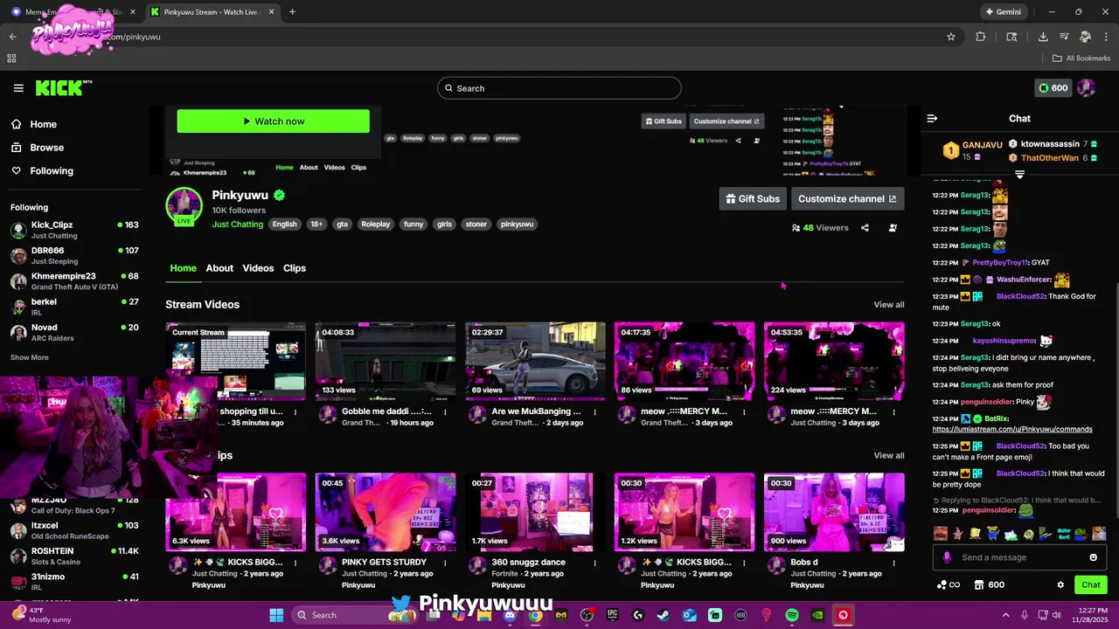Image resolution: width=1119 pixels, height=629 pixels.
Task: Open options menu for 'PINKY GETS STURDY' clip
Action: pos(445,563)
